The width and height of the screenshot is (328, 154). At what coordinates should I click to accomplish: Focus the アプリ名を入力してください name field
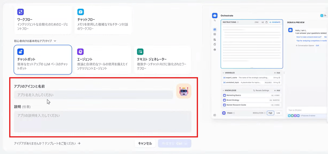93,95
